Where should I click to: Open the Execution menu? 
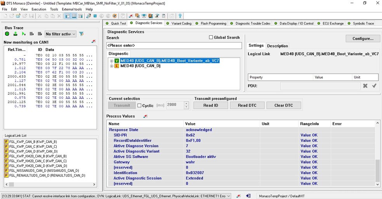39,9
